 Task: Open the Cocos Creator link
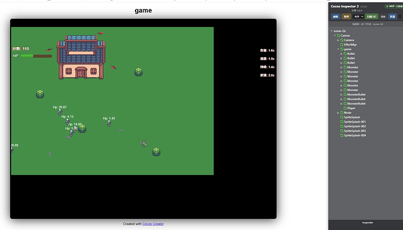pos(153,224)
